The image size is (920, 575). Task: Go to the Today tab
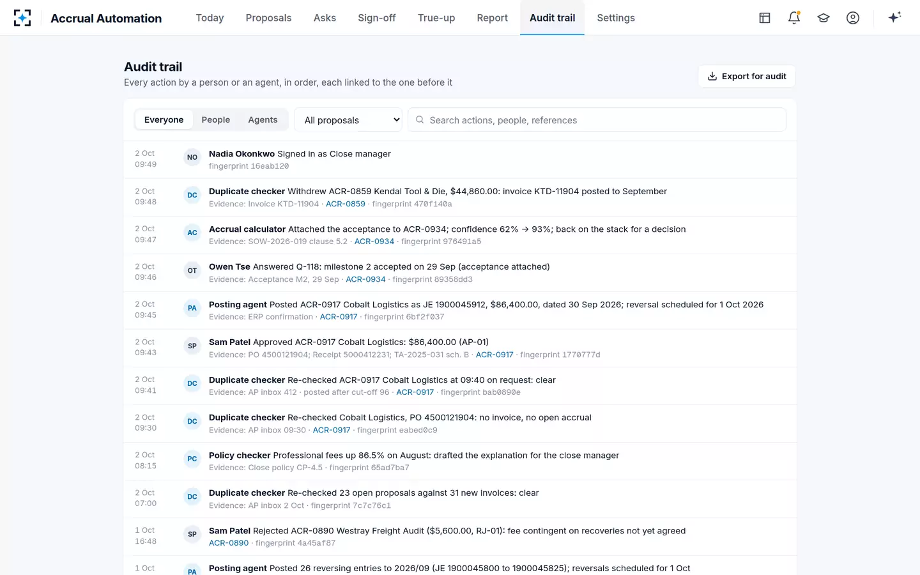tap(210, 18)
